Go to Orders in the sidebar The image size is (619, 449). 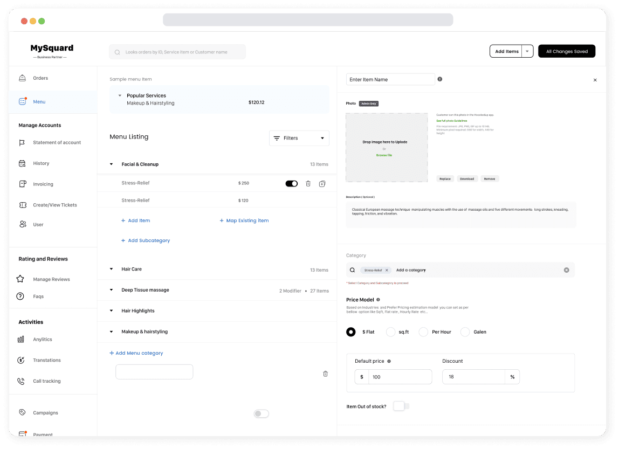pyautogui.click(x=40, y=78)
